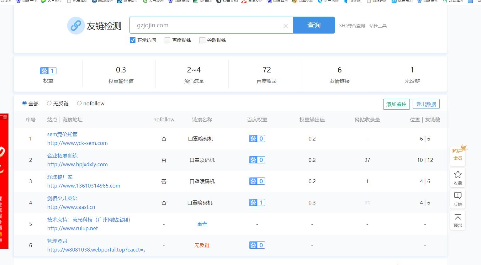Click the 10 | 12 position value in row 2
The width and height of the screenshot is (481, 265).
[x=425, y=160]
